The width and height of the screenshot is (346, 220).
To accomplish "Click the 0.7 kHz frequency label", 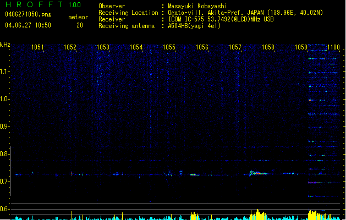I will [x=4, y=182].
